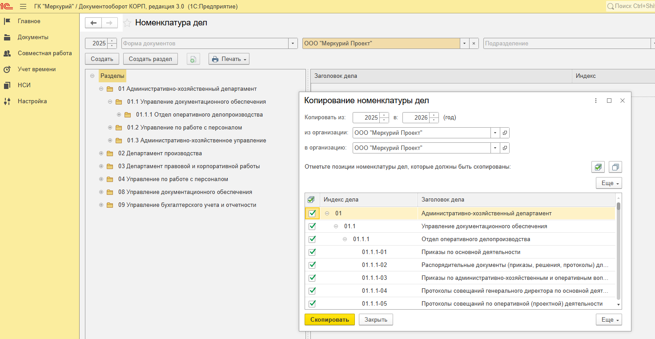Image resolution: width=655 pixels, height=339 pixels.
Task: Check all items icon in copy dialog
Action: point(598,167)
